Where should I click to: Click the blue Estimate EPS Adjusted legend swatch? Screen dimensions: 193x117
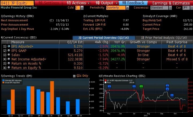click(3, 80)
